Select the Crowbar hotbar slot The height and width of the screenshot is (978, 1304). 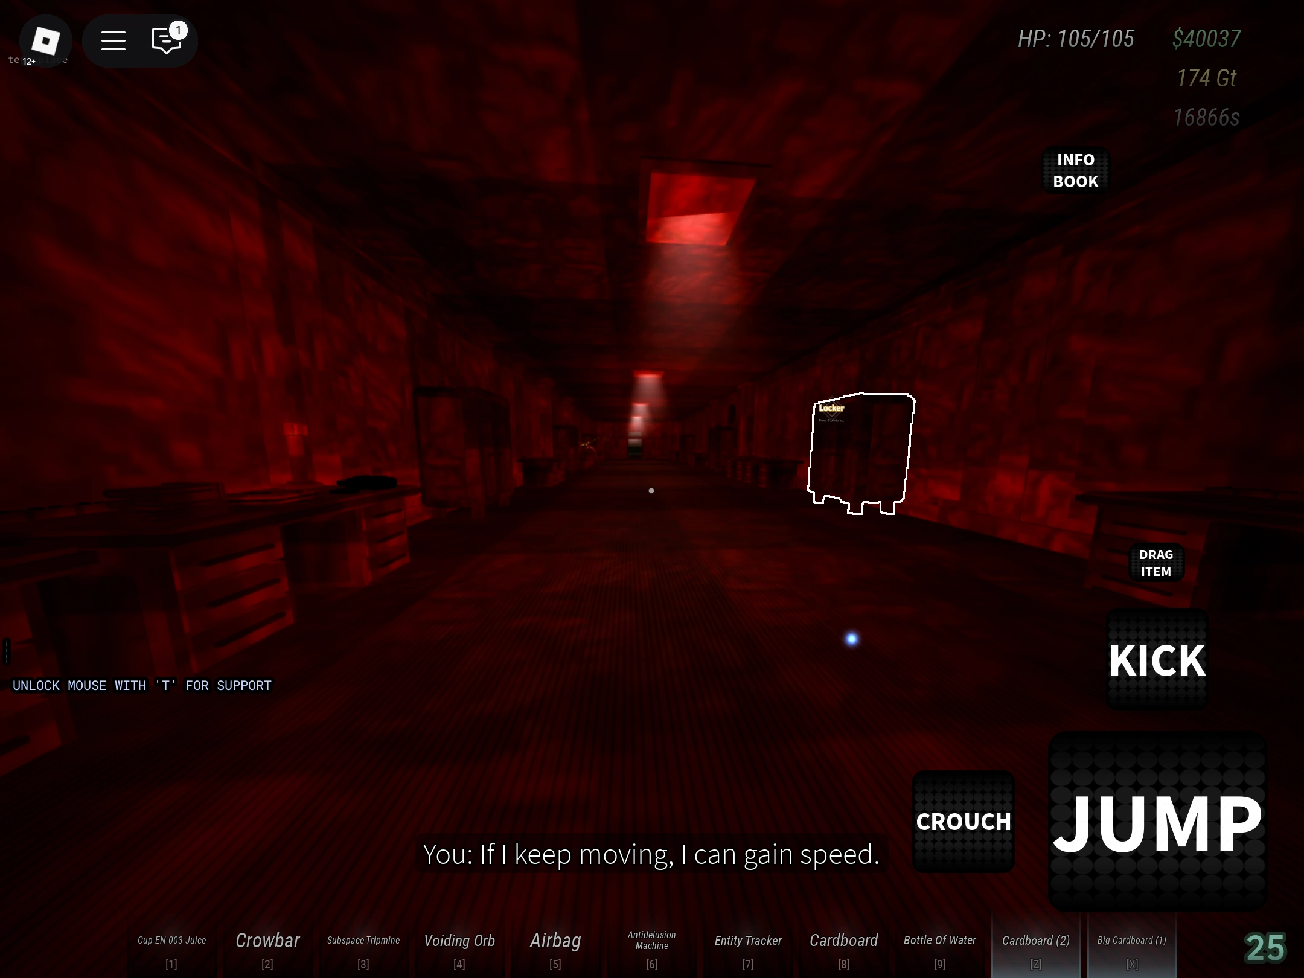tap(267, 946)
